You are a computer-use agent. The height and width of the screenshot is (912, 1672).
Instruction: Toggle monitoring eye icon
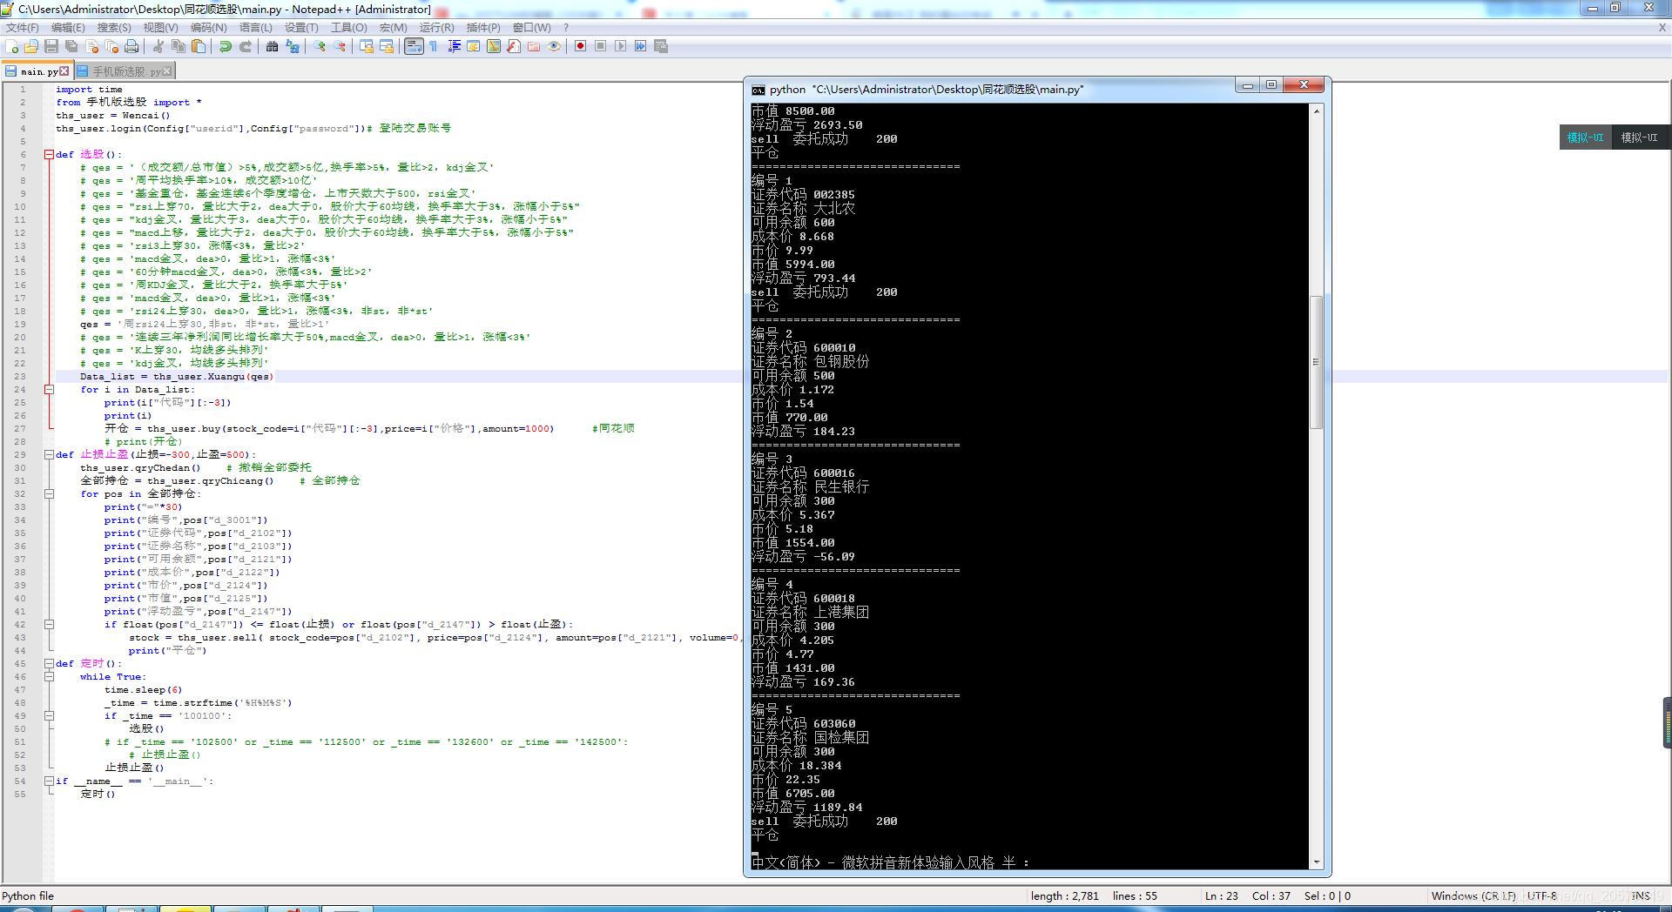[x=553, y=46]
